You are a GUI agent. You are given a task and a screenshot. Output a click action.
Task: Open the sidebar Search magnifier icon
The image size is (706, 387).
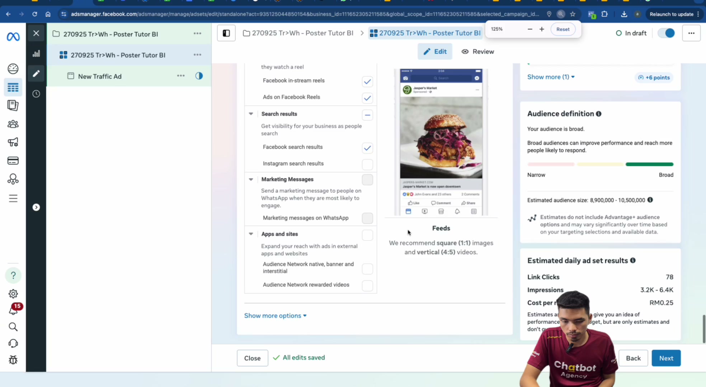(13, 327)
